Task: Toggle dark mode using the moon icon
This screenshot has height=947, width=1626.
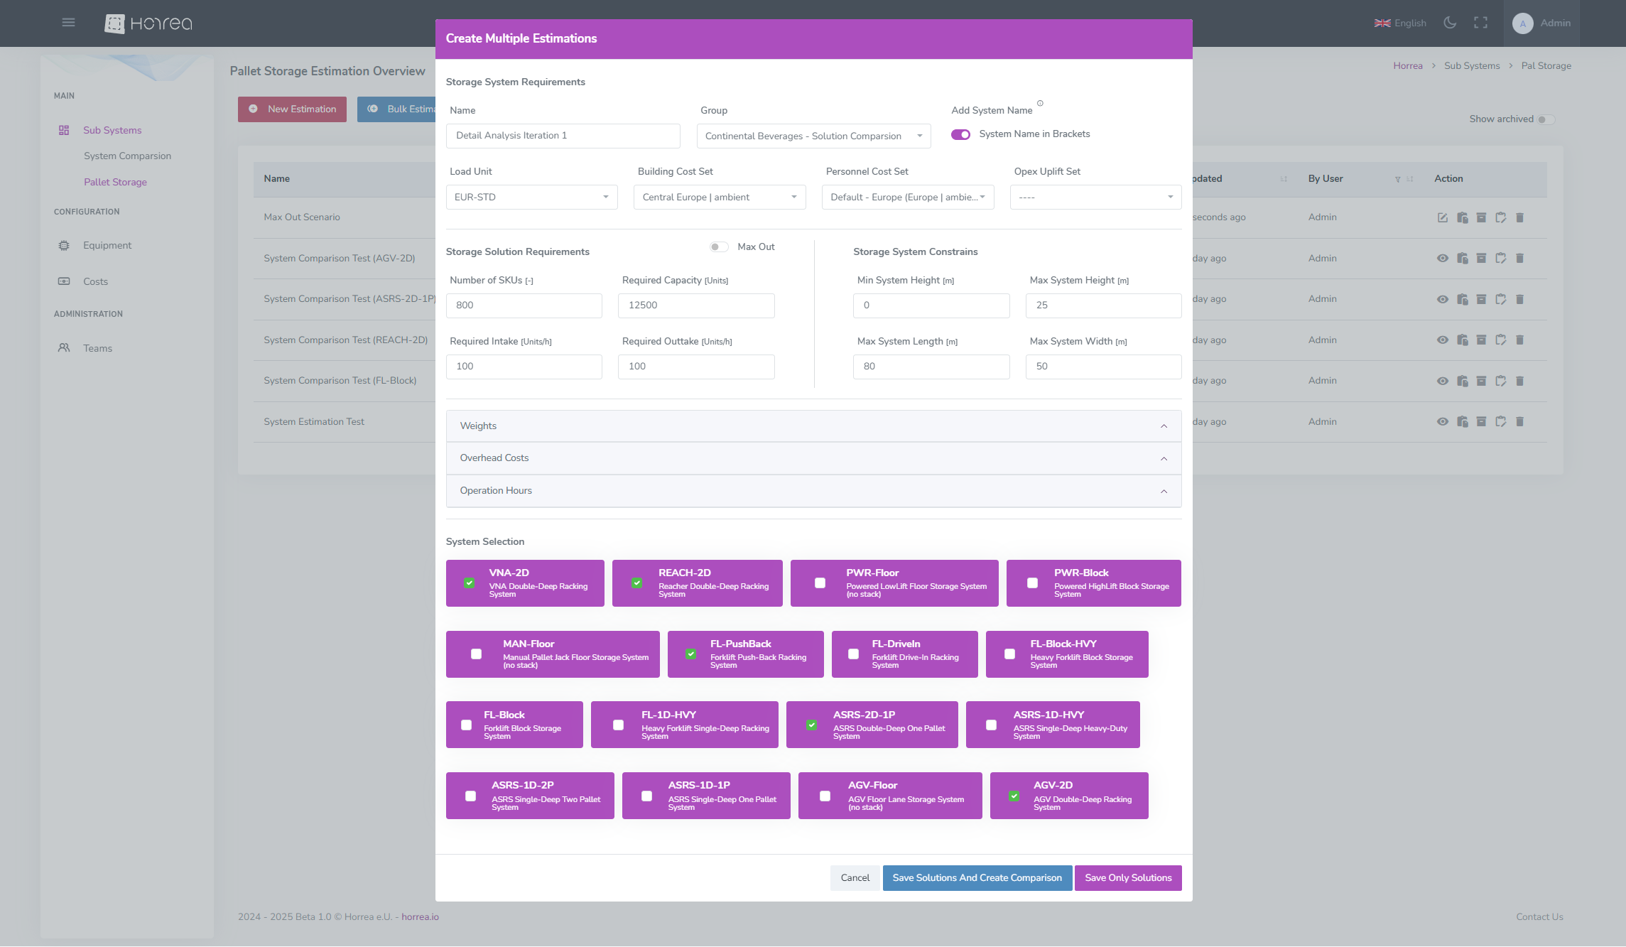Action: [x=1449, y=23]
